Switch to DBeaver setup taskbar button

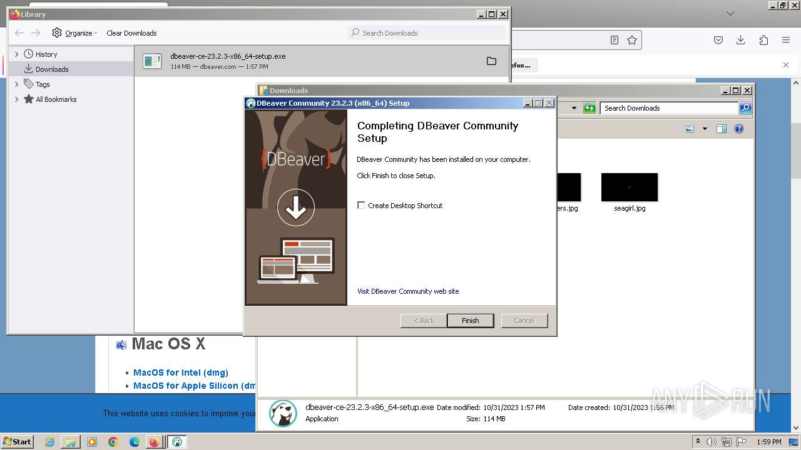tap(177, 442)
